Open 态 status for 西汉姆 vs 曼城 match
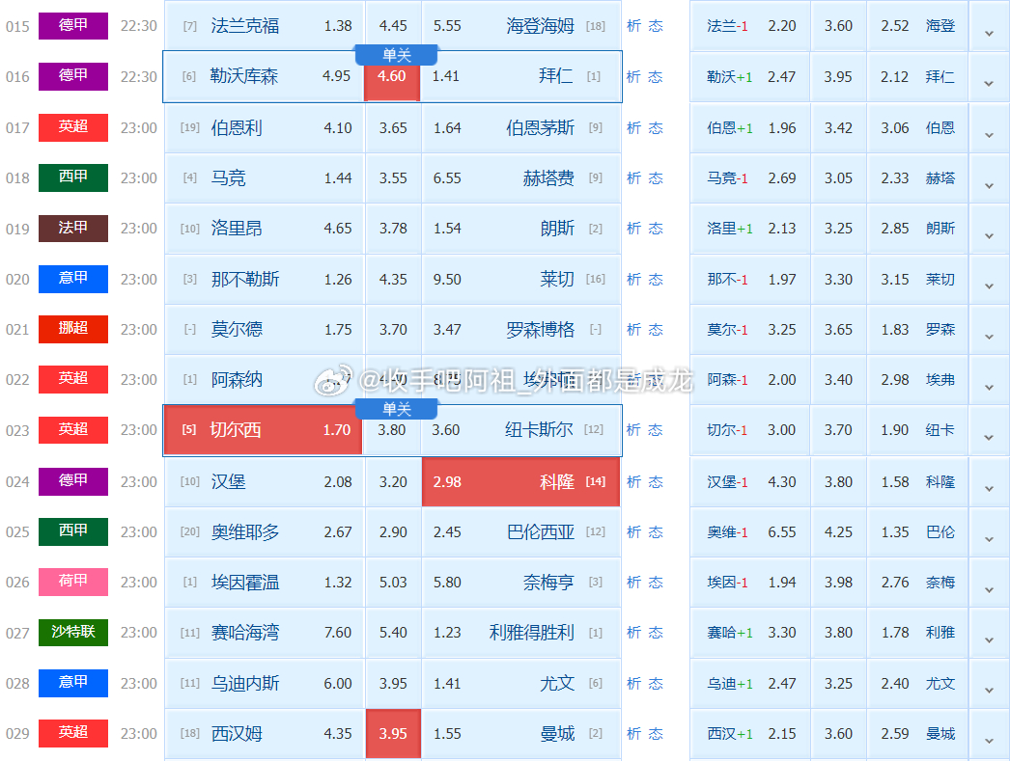The width and height of the screenshot is (1010, 761). pyautogui.click(x=656, y=733)
